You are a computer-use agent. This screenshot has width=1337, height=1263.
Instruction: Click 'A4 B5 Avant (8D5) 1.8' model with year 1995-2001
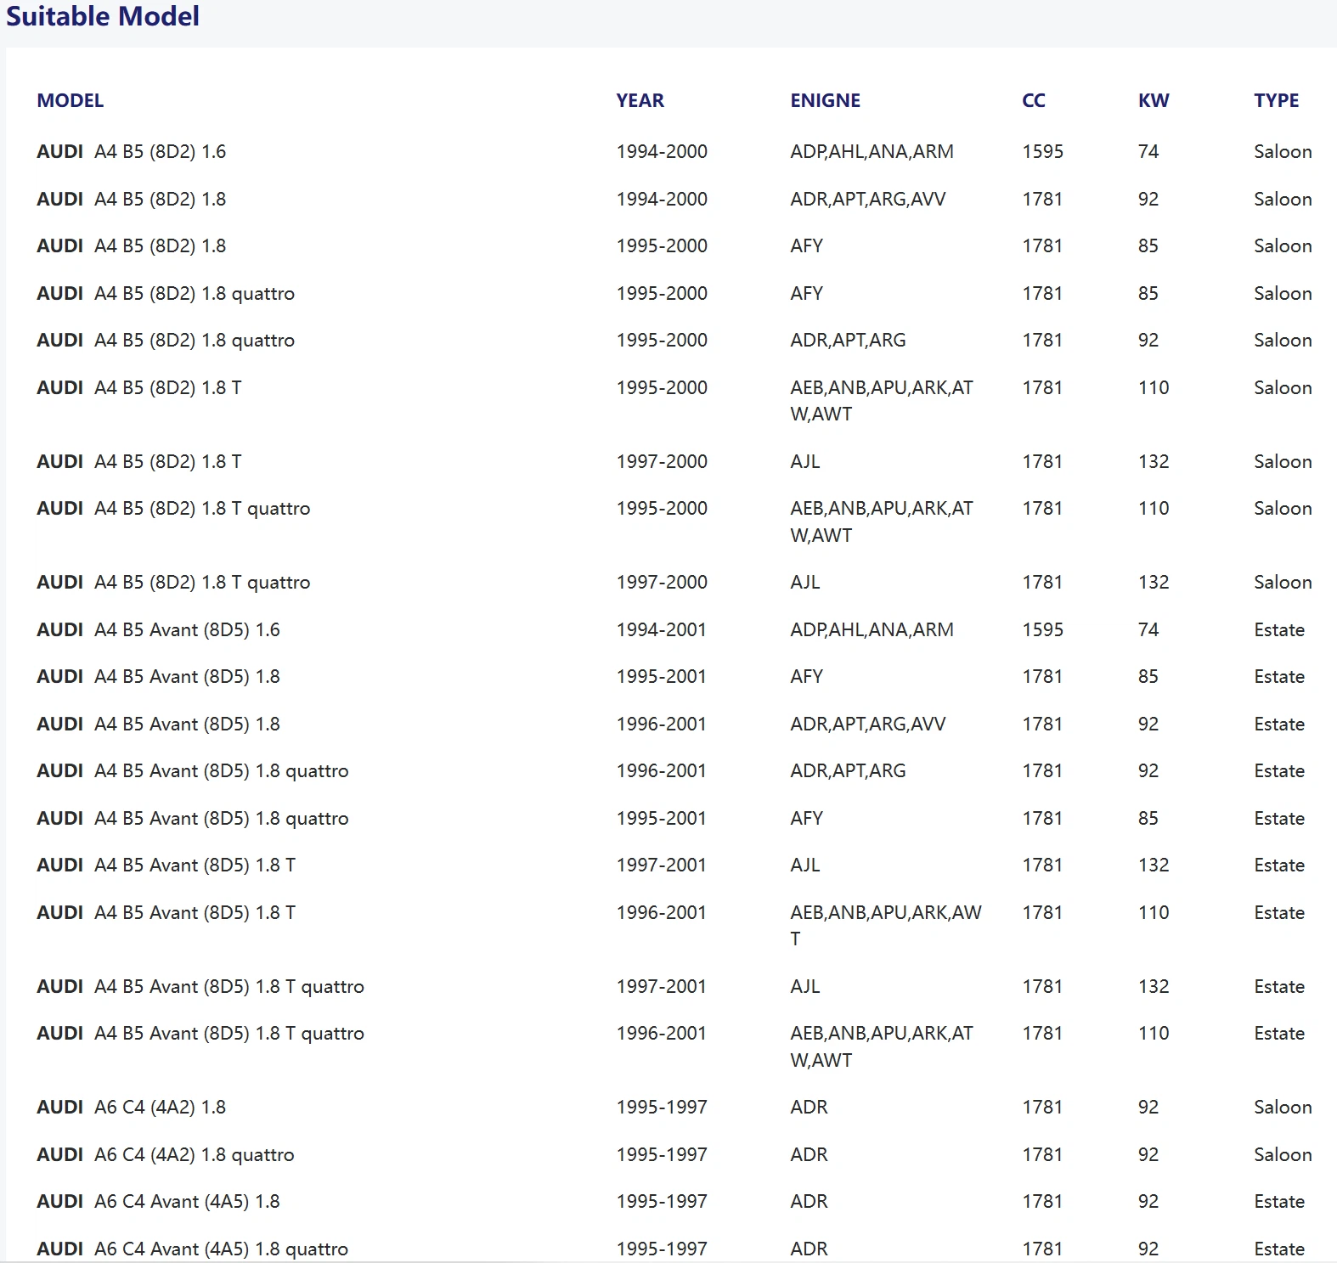[x=158, y=676]
